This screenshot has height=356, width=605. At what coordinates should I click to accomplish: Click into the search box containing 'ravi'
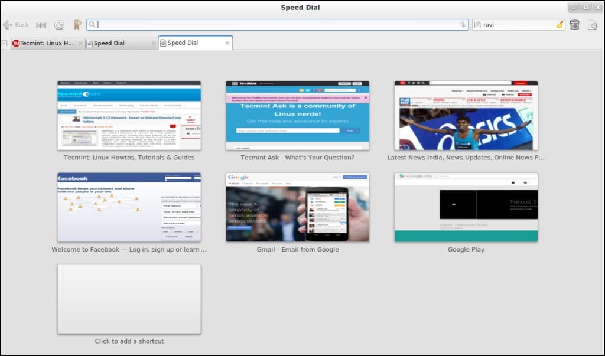518,25
